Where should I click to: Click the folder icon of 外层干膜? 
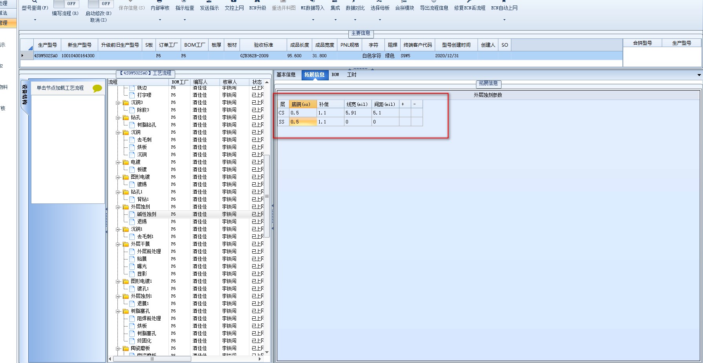click(x=126, y=244)
